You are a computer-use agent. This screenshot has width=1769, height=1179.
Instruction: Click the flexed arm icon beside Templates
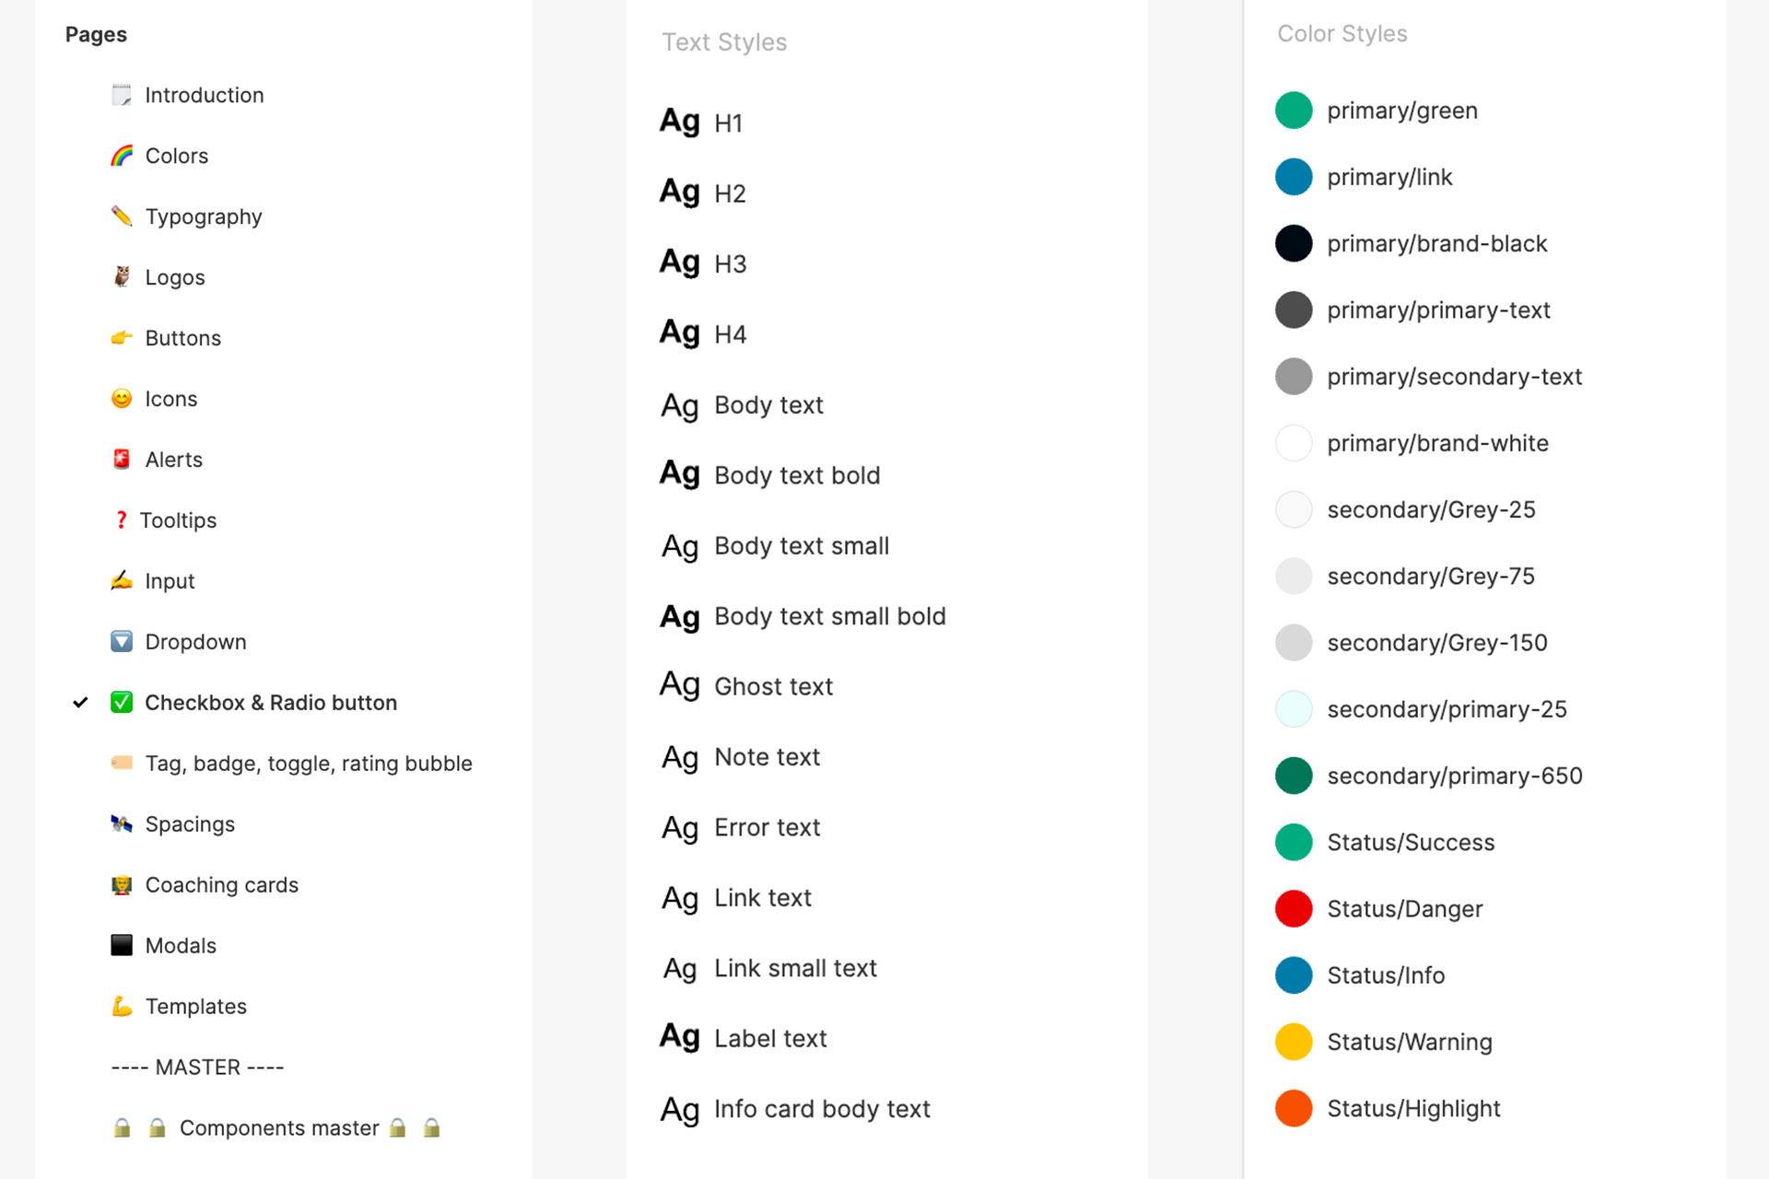coord(122,1007)
